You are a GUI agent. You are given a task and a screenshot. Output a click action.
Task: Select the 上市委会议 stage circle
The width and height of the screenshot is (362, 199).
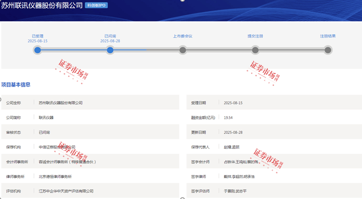(183, 50)
